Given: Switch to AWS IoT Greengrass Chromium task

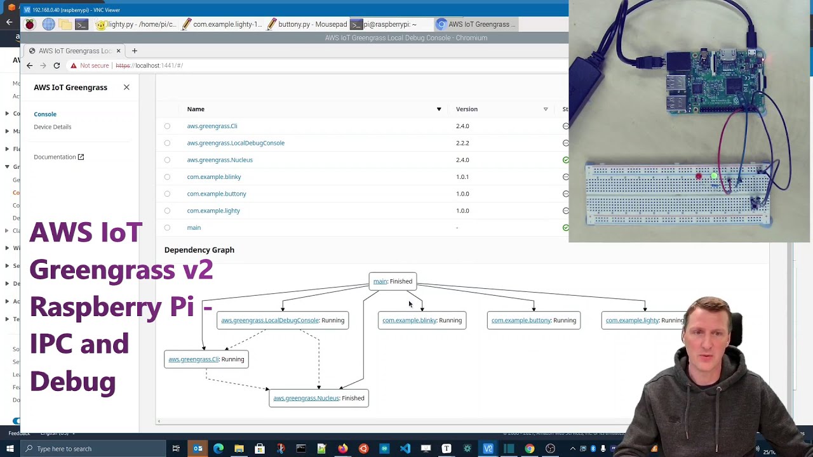Looking at the screenshot, I should tap(477, 24).
